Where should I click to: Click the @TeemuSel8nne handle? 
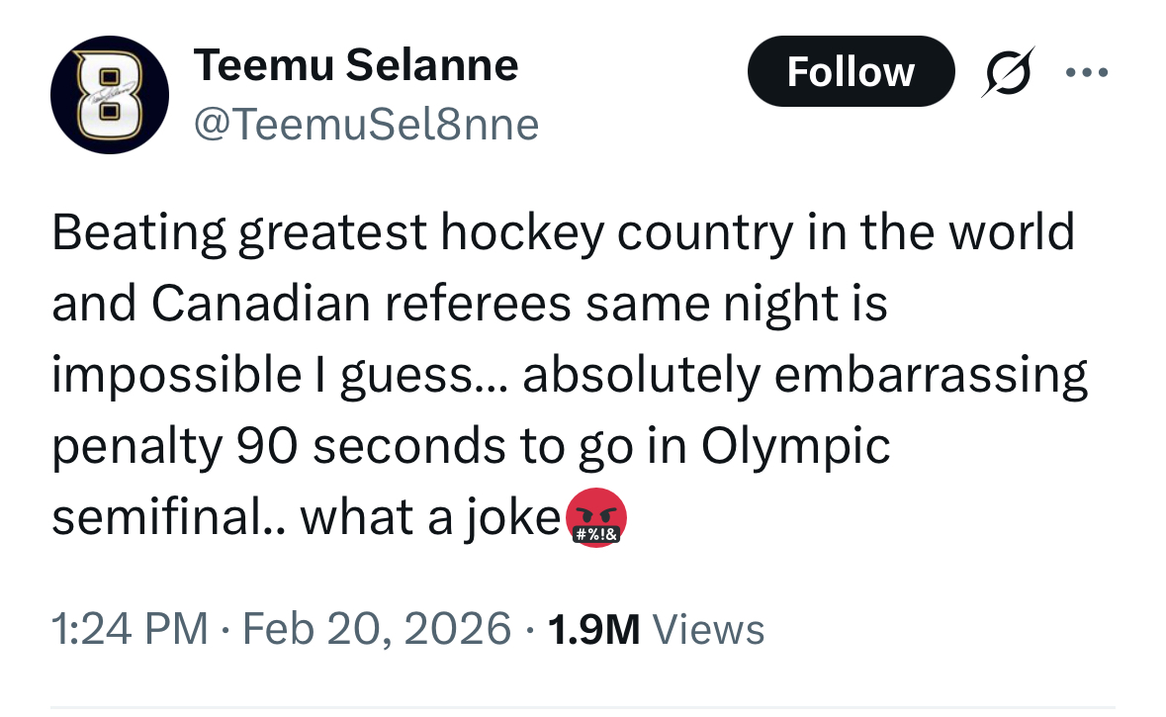(x=366, y=126)
